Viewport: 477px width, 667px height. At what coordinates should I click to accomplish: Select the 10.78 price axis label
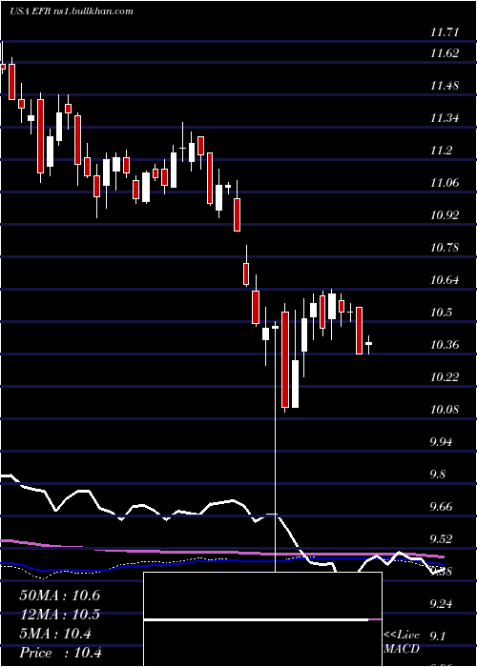[x=445, y=247]
